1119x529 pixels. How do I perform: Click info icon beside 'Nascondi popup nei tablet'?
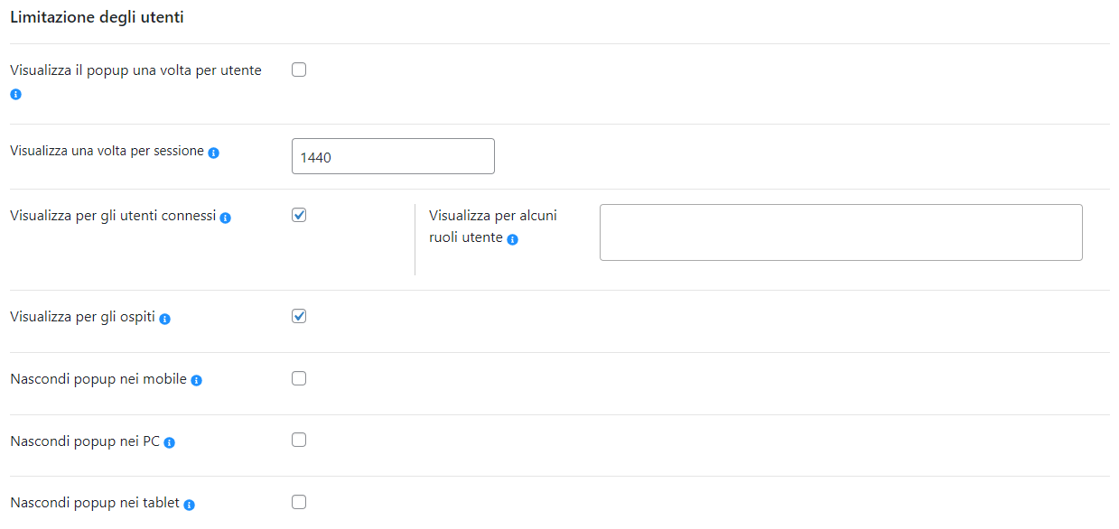[190, 505]
